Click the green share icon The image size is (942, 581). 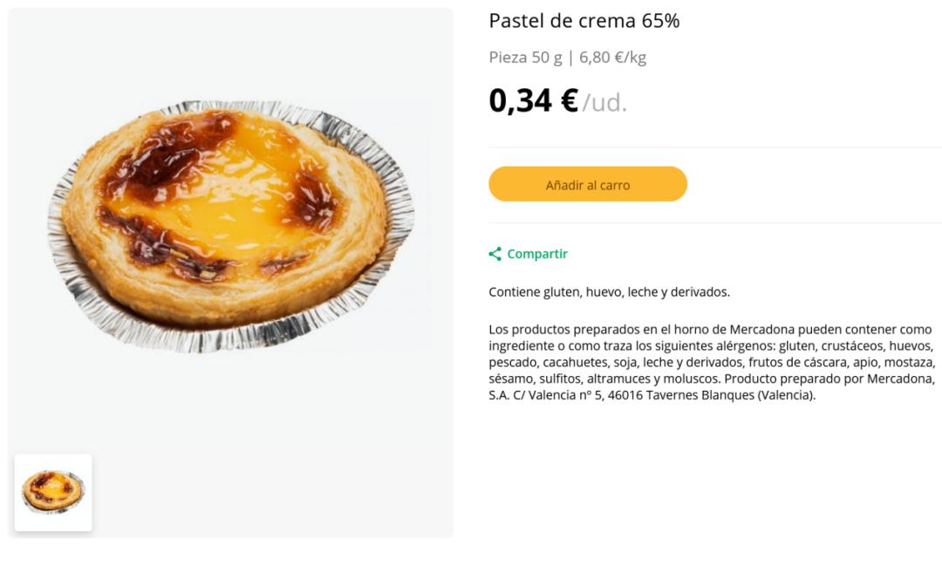pos(495,254)
